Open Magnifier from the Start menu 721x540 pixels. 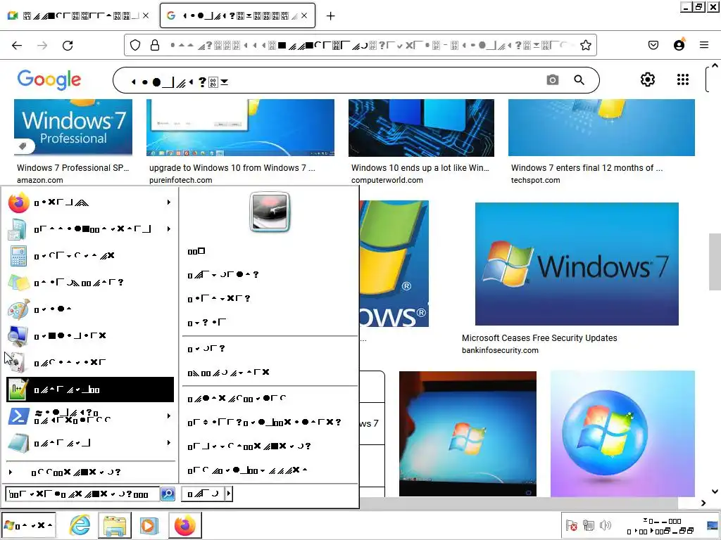[90, 335]
